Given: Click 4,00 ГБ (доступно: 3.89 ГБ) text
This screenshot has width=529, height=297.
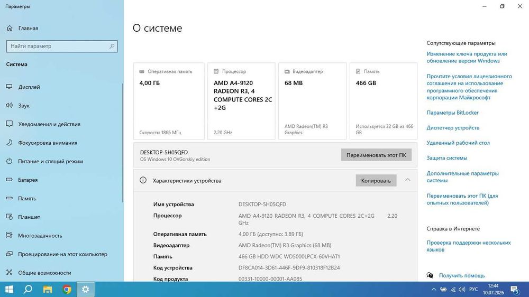Looking at the screenshot, I should pyautogui.click(x=270, y=234).
